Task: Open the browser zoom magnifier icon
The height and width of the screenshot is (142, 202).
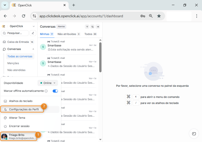Action: coord(151,16)
